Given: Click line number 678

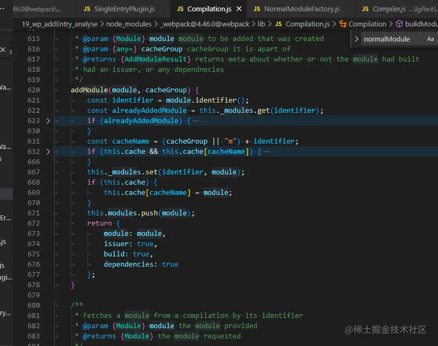Looking at the screenshot, I should coord(34,285).
